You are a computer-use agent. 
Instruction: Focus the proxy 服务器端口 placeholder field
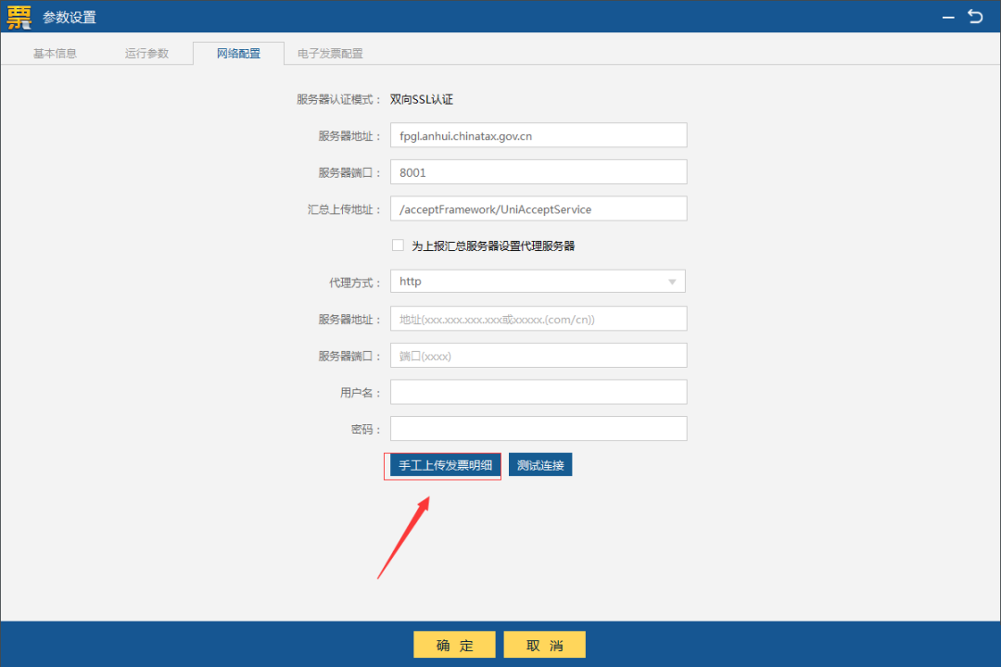tap(538, 356)
